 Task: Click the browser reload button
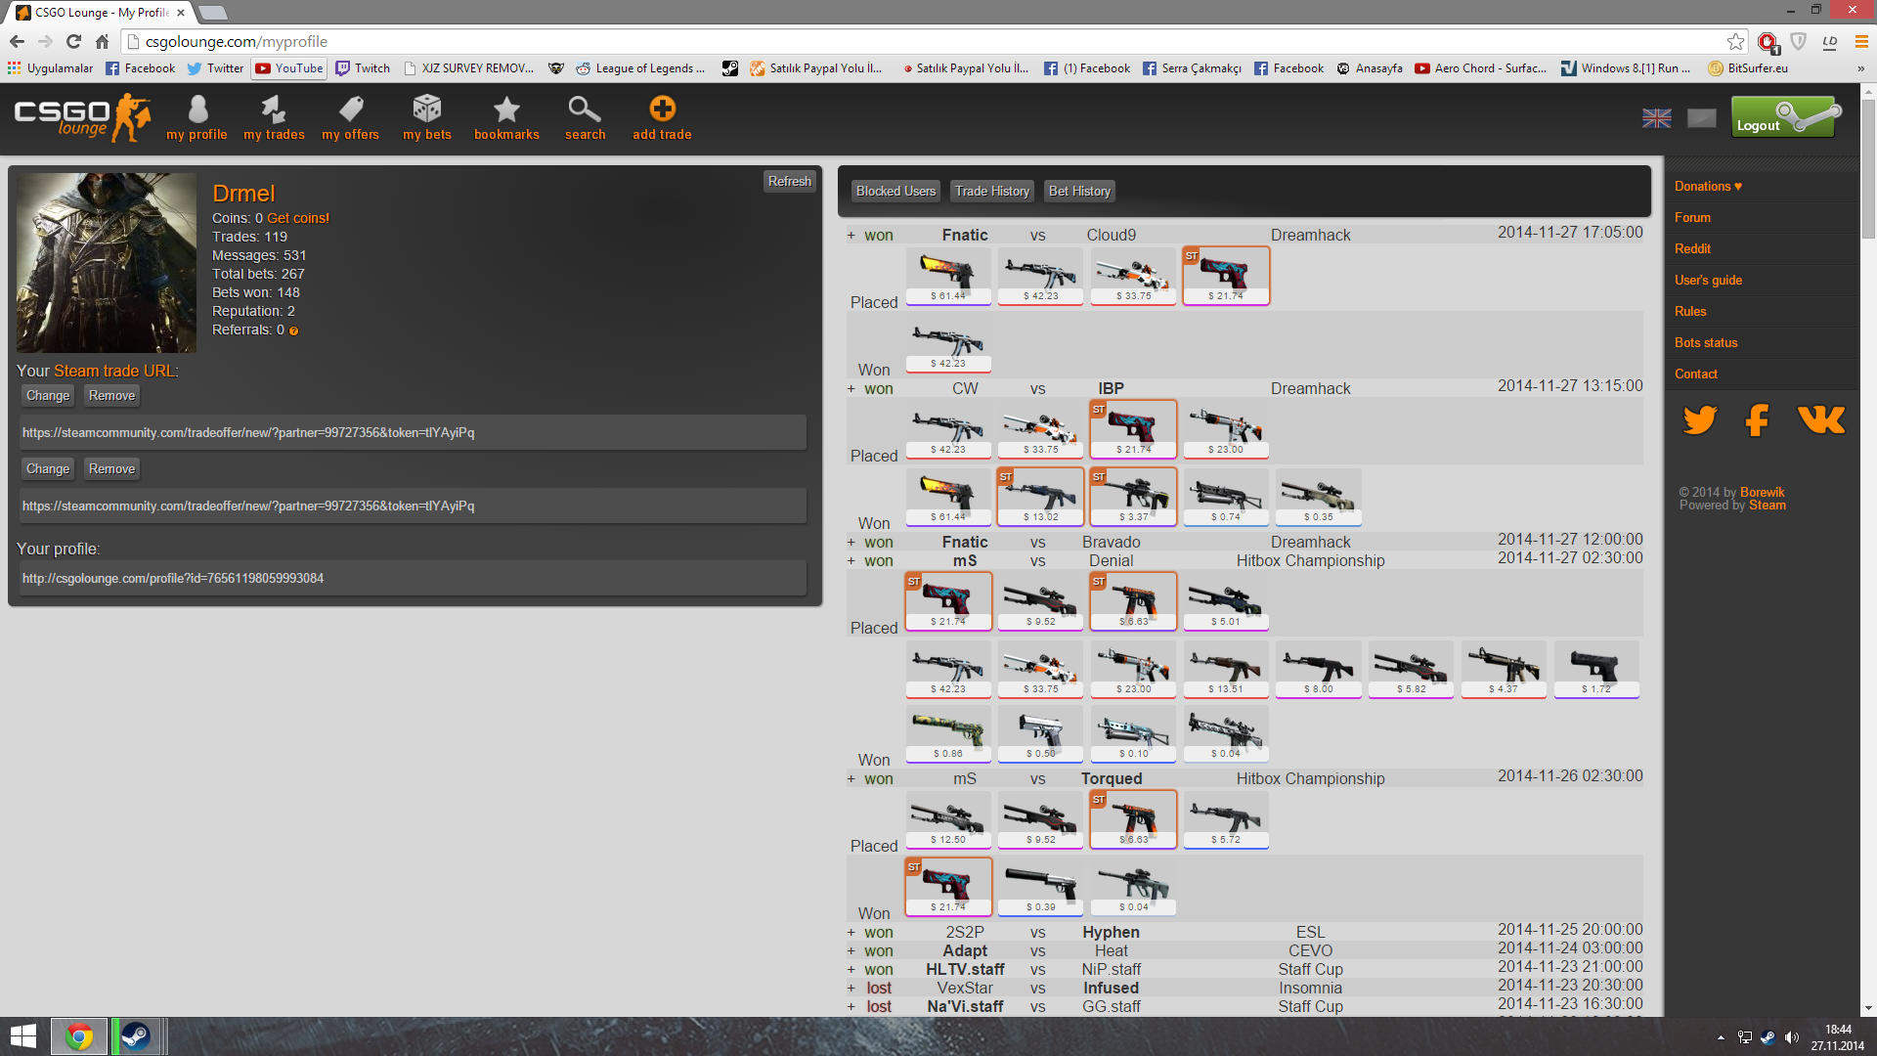[73, 41]
